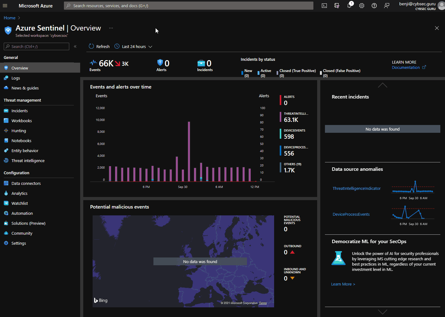Navigate to Home via the breadcrumb
445x317 pixels.
point(9,18)
